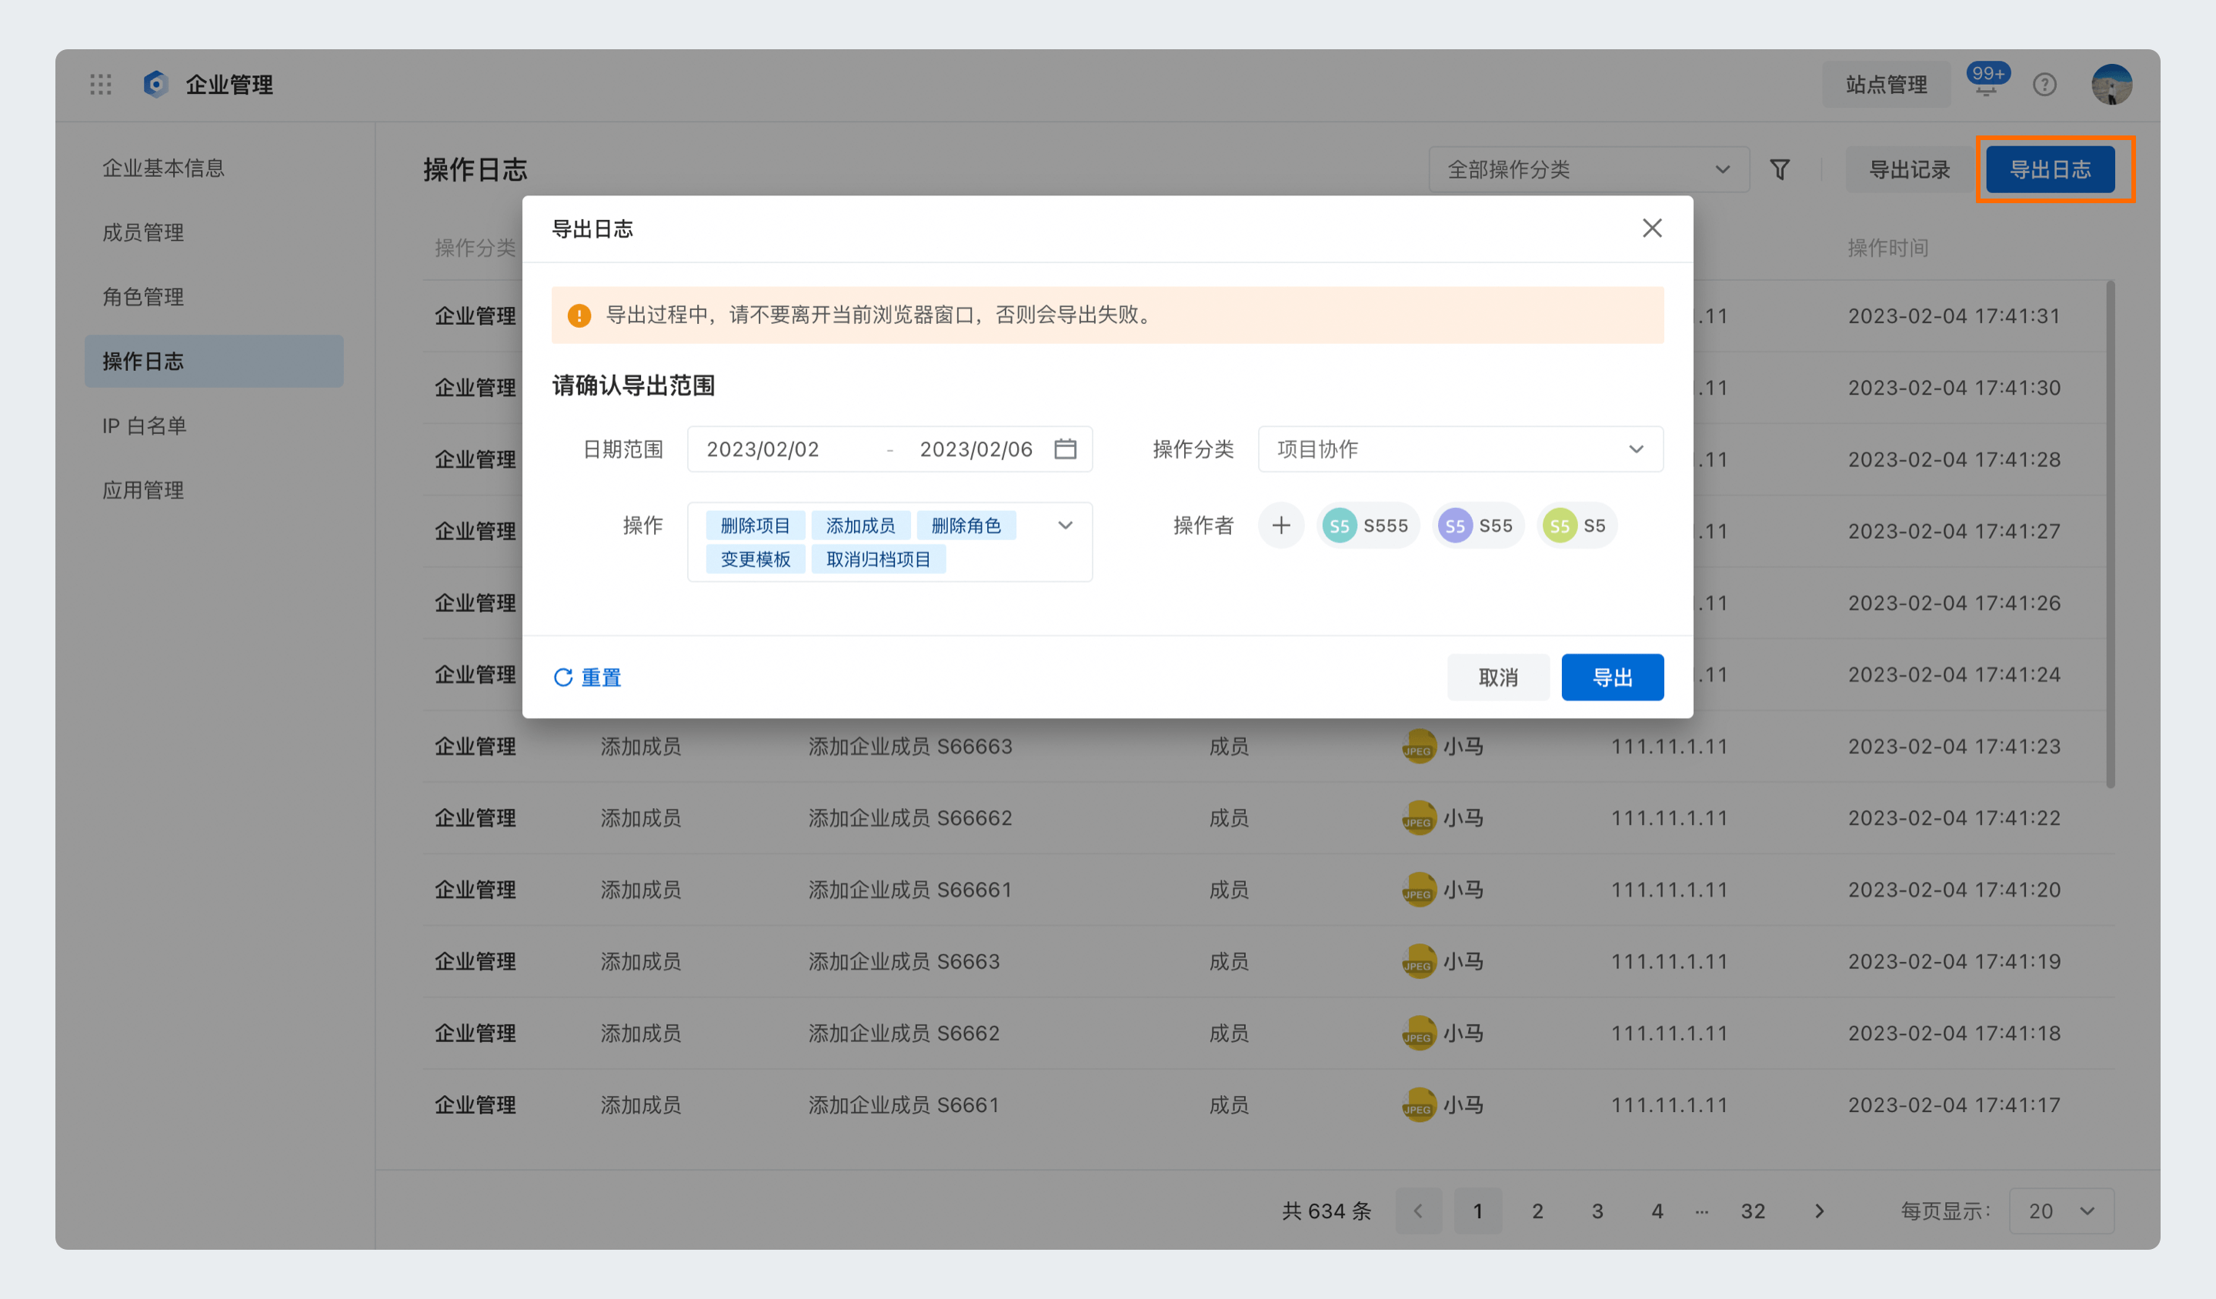Expand the 项目协作 category dropdown

pos(1460,449)
